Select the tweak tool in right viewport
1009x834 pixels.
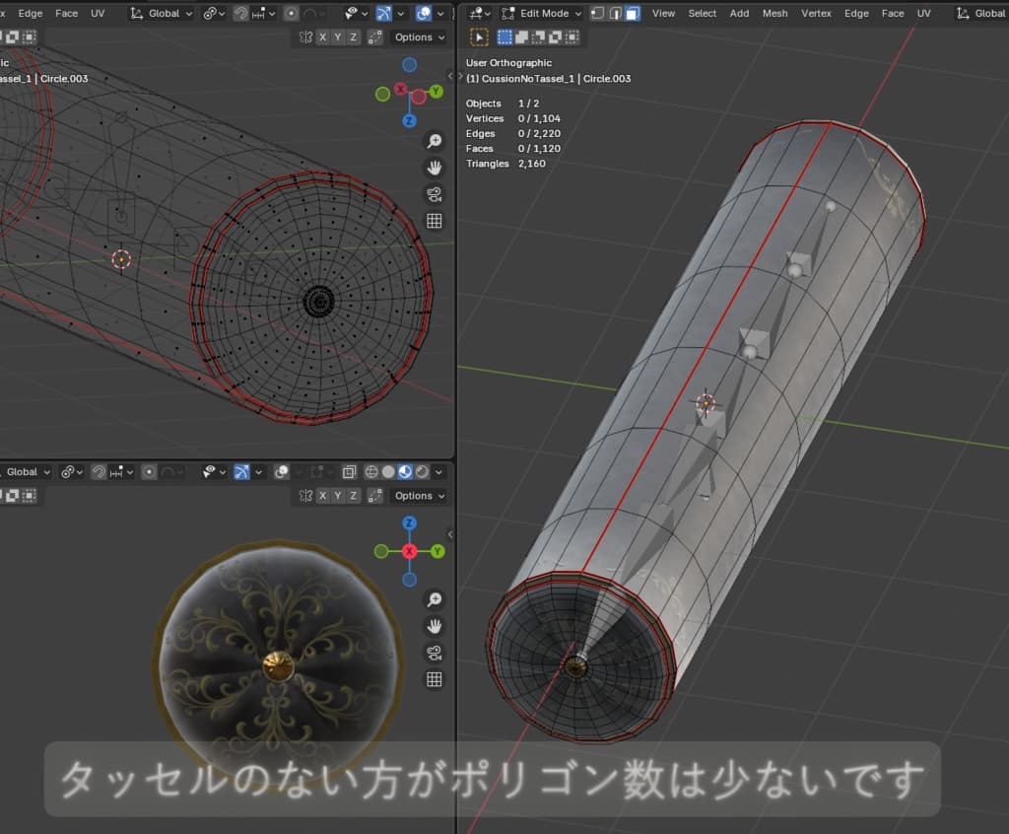pyautogui.click(x=479, y=37)
